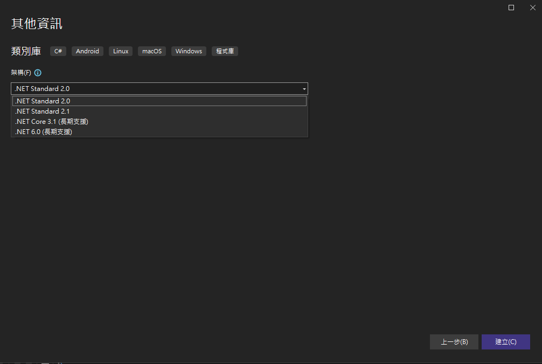Click the 程式庫 tag

point(225,51)
